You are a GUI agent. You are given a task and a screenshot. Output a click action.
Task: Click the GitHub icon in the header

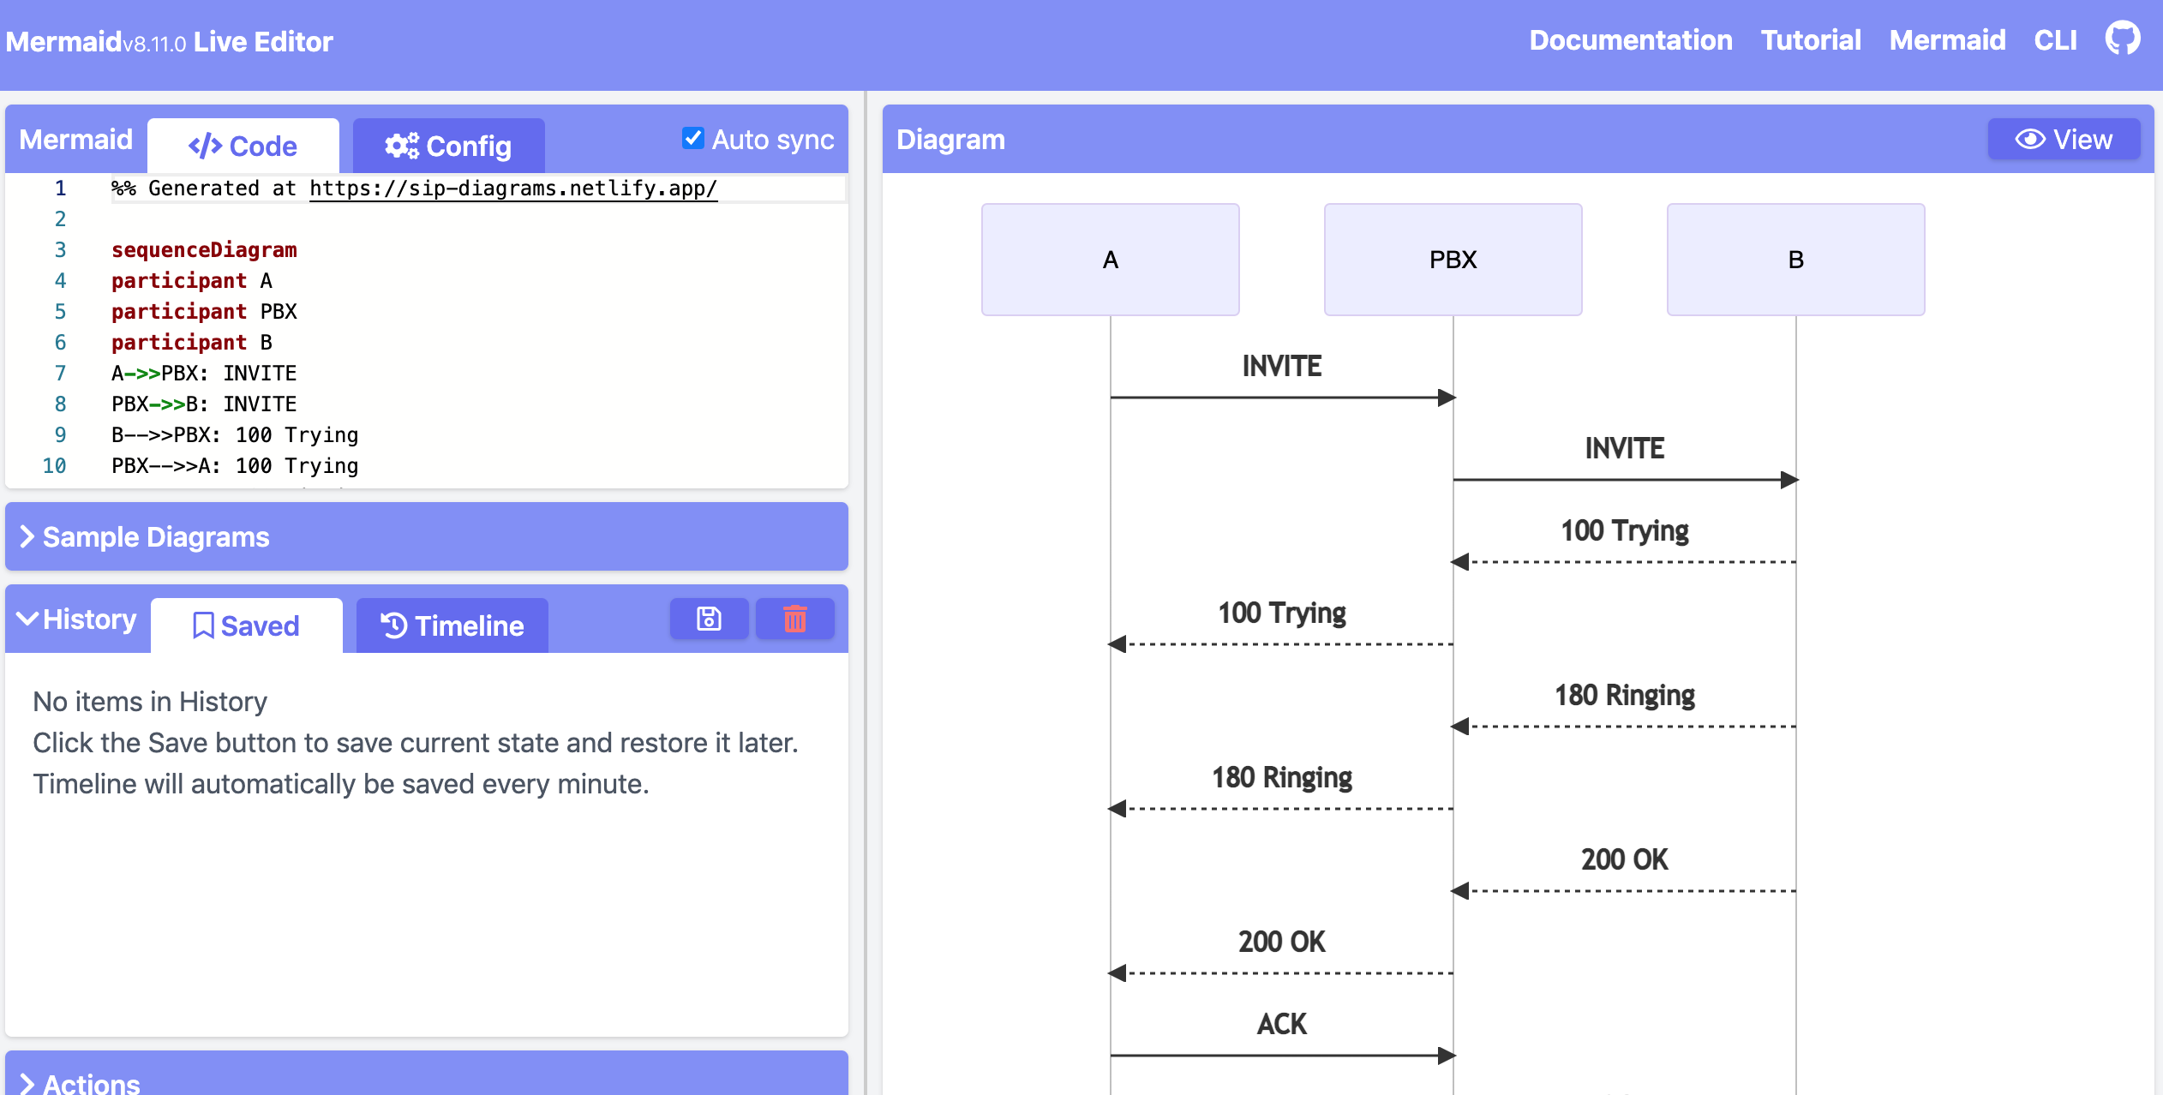(x=2123, y=39)
